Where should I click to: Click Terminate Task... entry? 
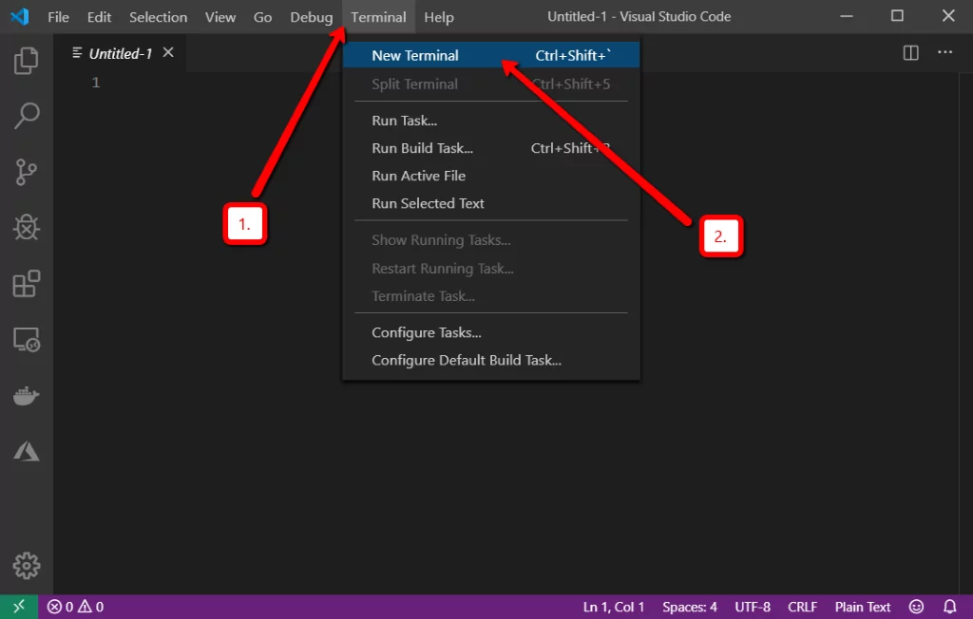[491, 296]
